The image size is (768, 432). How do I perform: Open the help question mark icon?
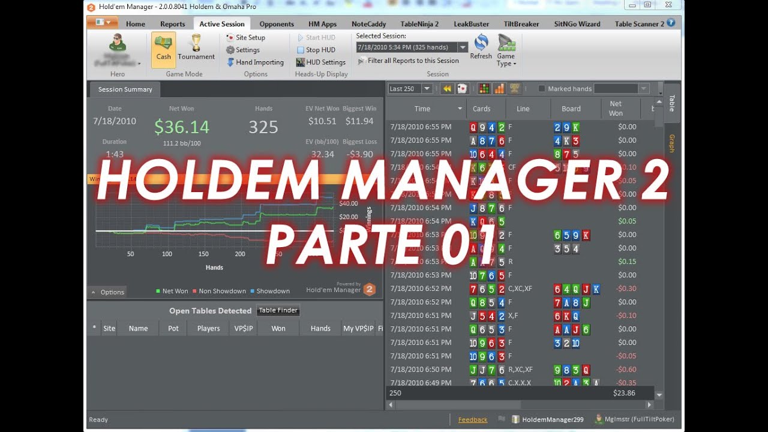pos(671,23)
